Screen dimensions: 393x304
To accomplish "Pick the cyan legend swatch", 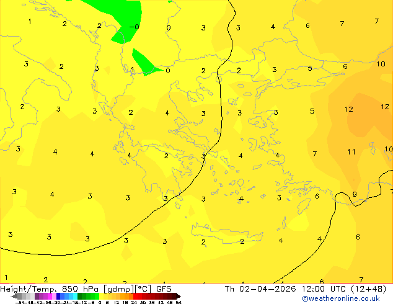I will coord(75,296).
